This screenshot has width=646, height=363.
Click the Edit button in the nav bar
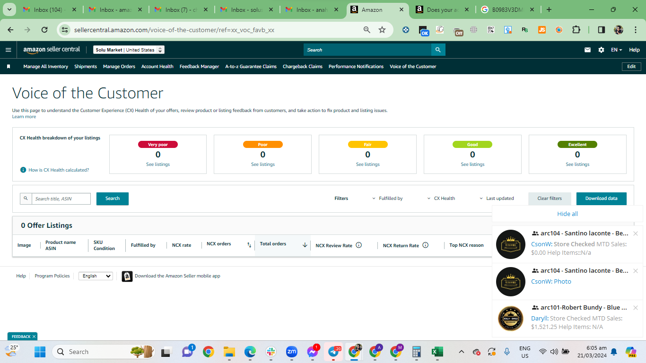(631, 67)
